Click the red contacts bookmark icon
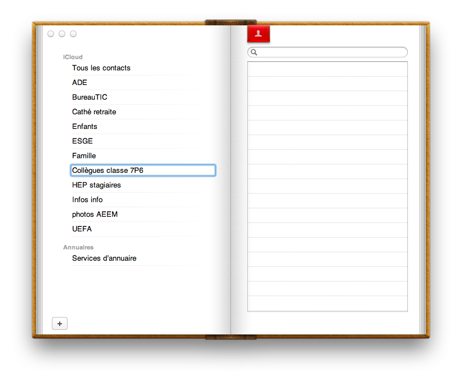This screenshot has height=384, width=462. click(x=259, y=34)
